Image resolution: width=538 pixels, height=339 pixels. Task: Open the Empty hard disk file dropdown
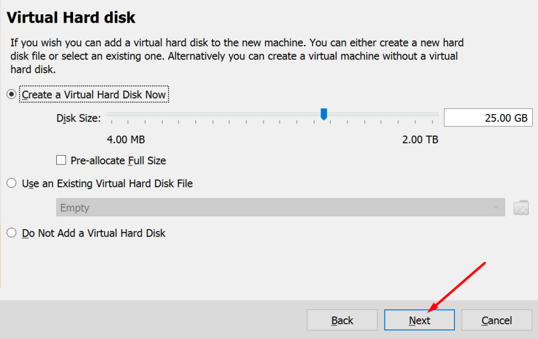tap(281, 207)
